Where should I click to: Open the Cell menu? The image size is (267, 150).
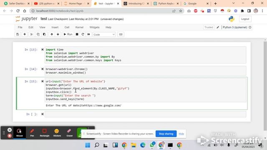click(67, 27)
